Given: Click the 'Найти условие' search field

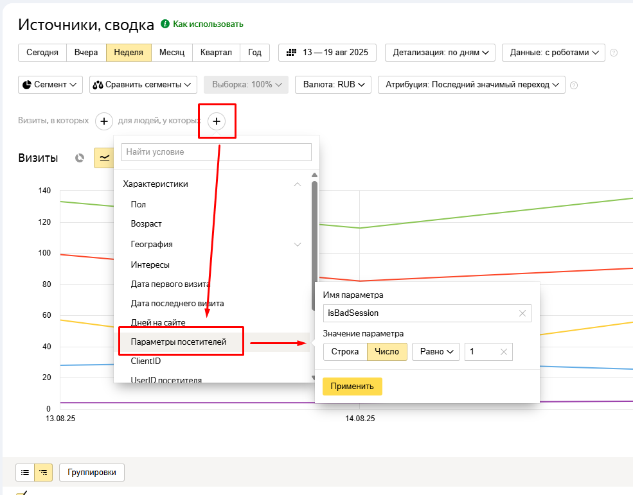Looking at the screenshot, I should pos(217,152).
